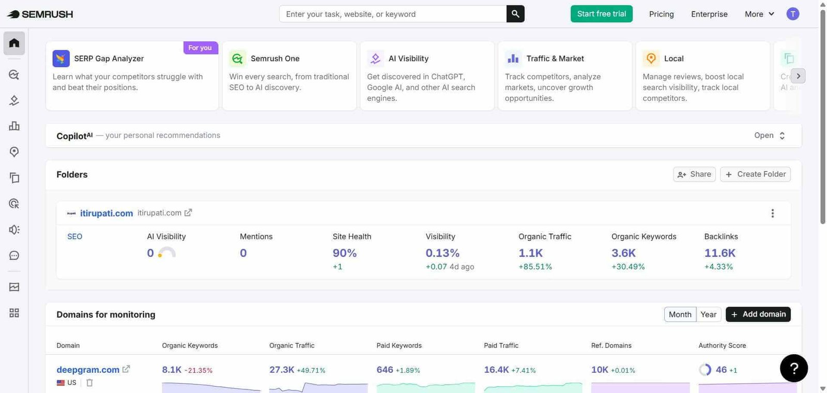827x393 pixels.
Task: Expand the Copilot panel with Open
Action: pos(770,135)
